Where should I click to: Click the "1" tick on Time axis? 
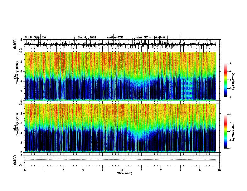pyautogui.click(x=44, y=170)
